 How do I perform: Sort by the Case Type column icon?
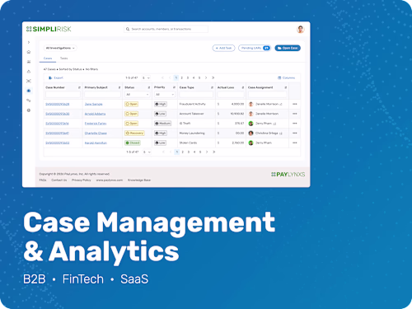coord(212,87)
